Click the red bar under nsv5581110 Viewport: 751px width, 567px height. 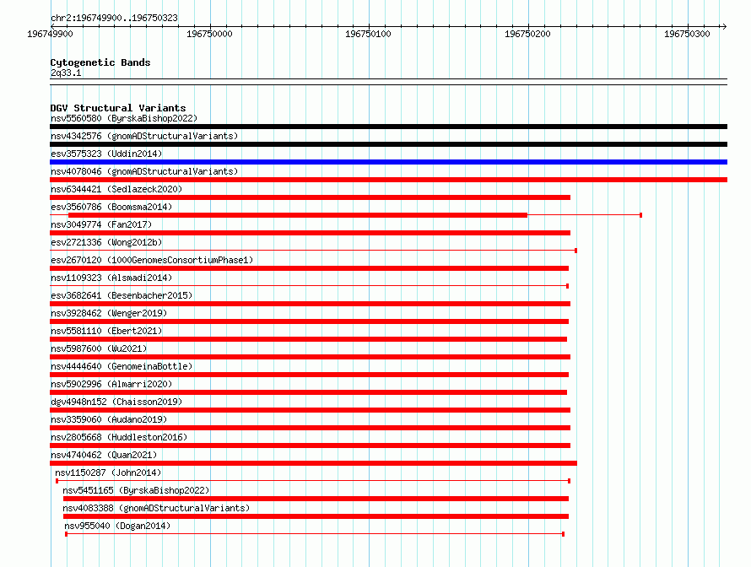pos(309,339)
